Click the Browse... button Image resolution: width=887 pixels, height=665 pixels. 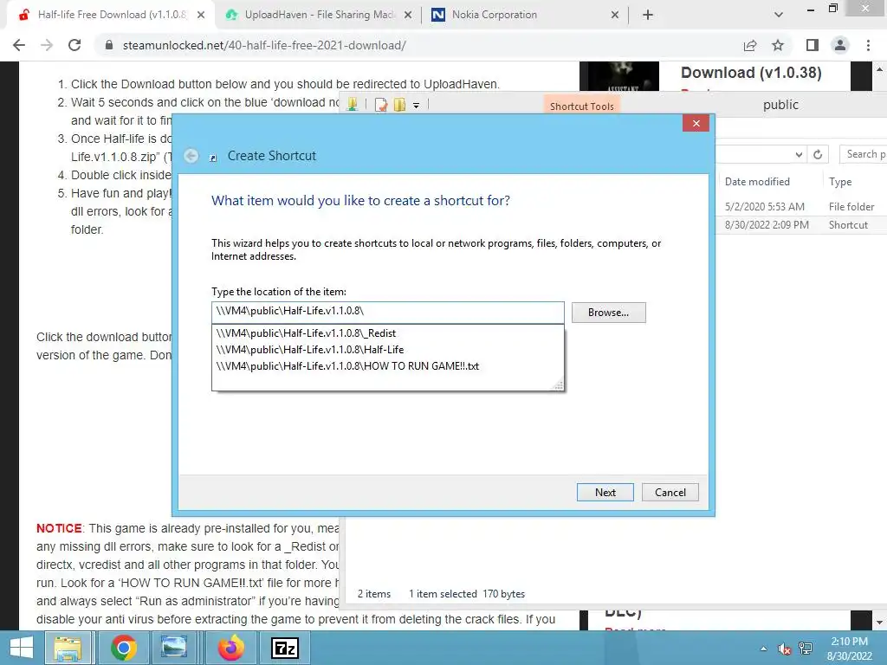click(608, 312)
